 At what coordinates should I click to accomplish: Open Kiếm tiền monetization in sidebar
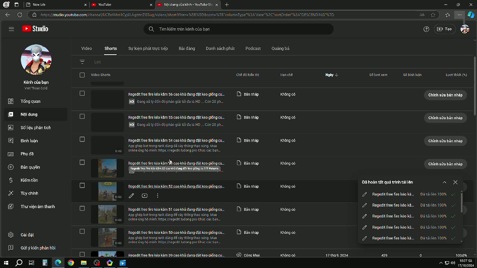(36, 180)
